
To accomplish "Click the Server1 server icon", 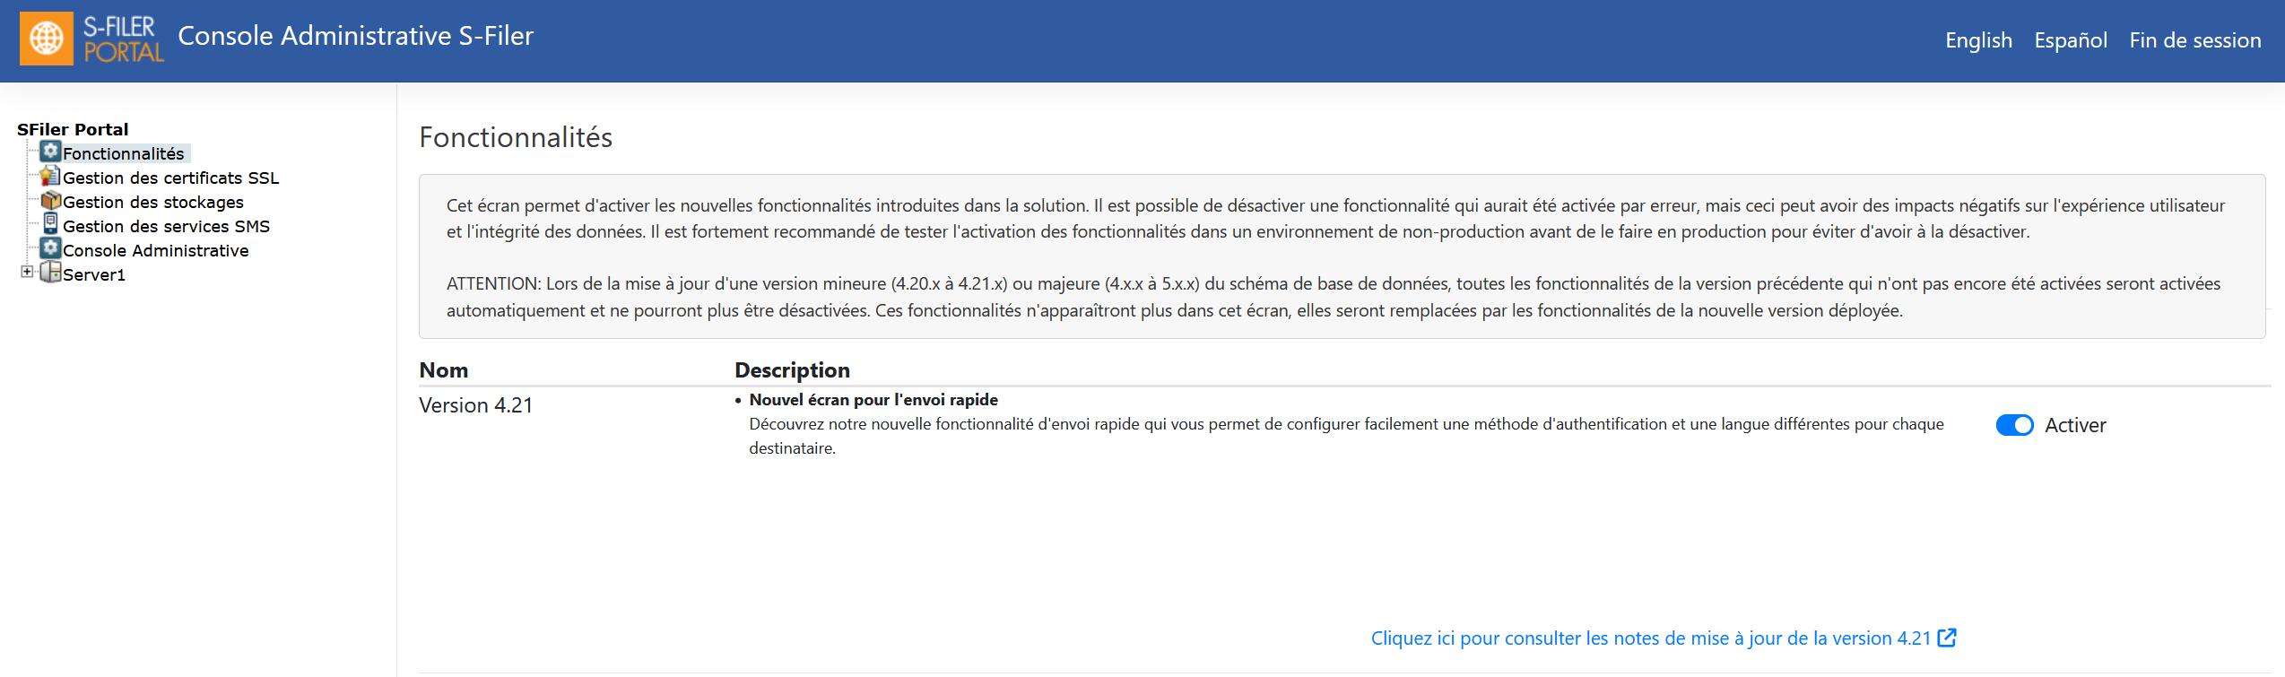I will [51, 273].
